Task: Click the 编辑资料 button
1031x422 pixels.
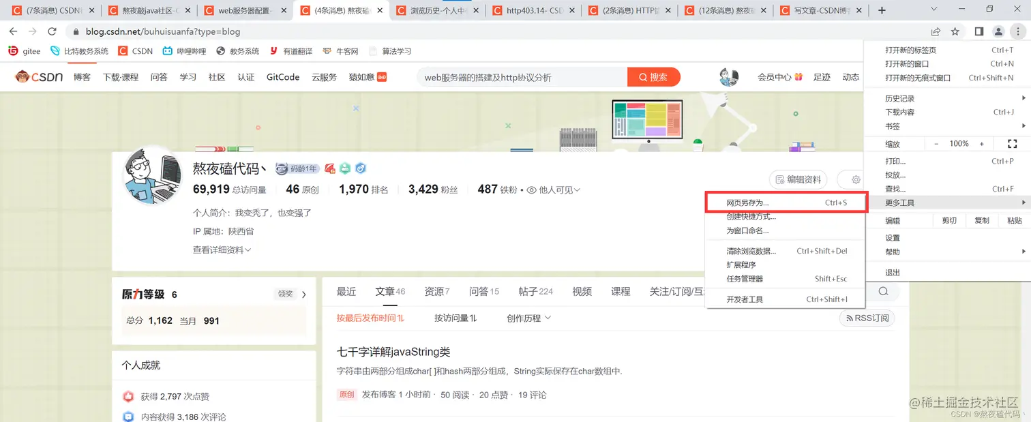Action: pos(798,179)
